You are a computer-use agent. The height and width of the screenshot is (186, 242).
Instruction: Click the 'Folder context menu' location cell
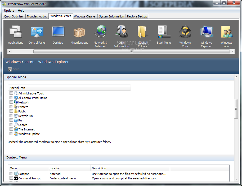[63, 178]
